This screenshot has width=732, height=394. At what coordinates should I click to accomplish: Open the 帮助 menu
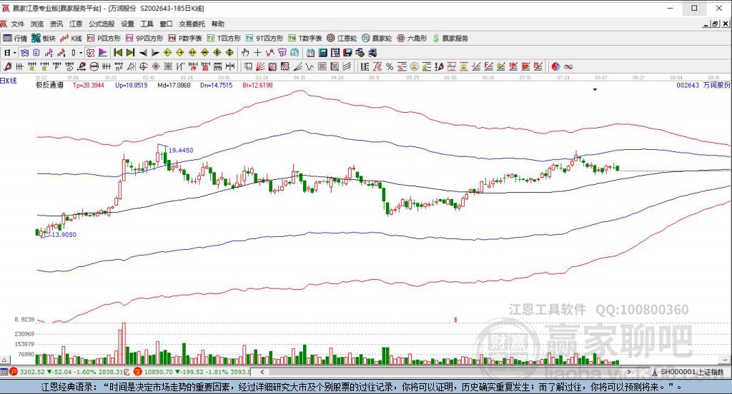pos(217,24)
